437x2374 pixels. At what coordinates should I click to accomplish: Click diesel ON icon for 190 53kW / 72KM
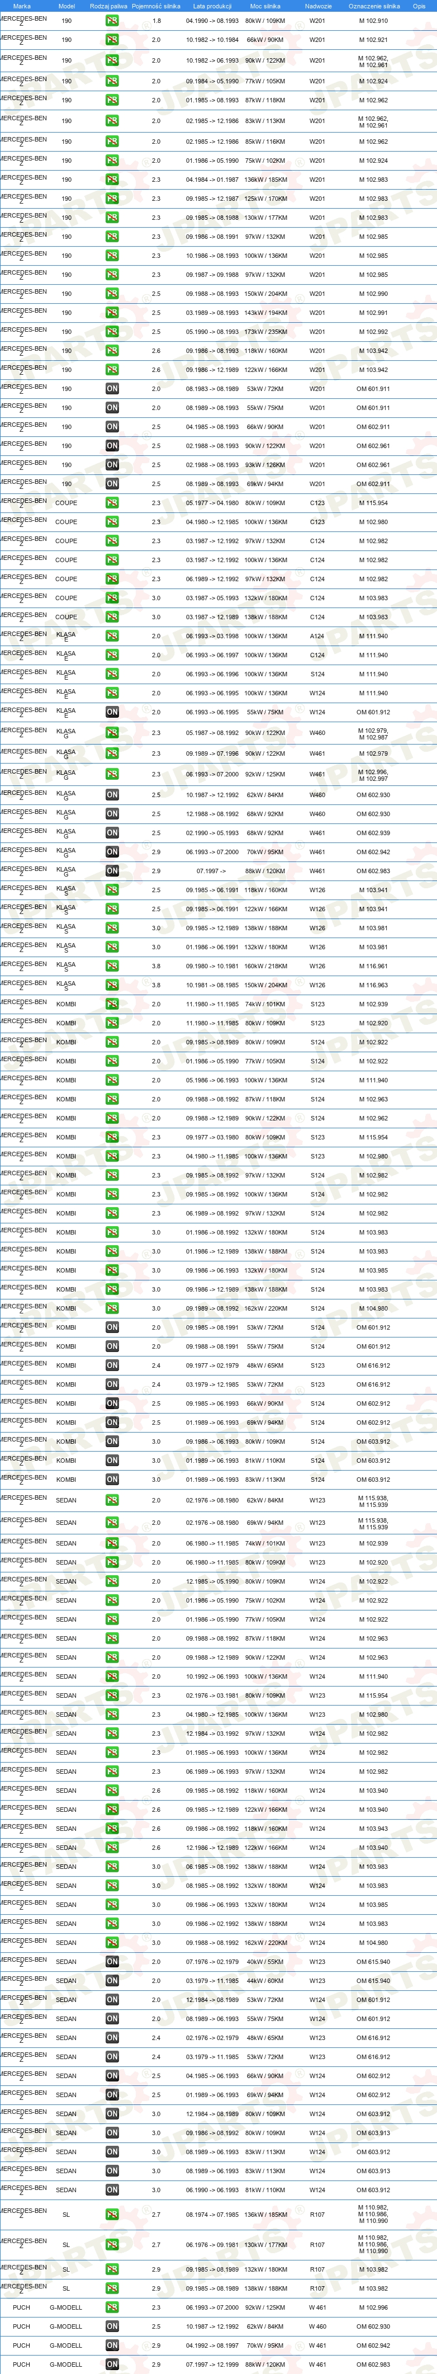pos(111,389)
